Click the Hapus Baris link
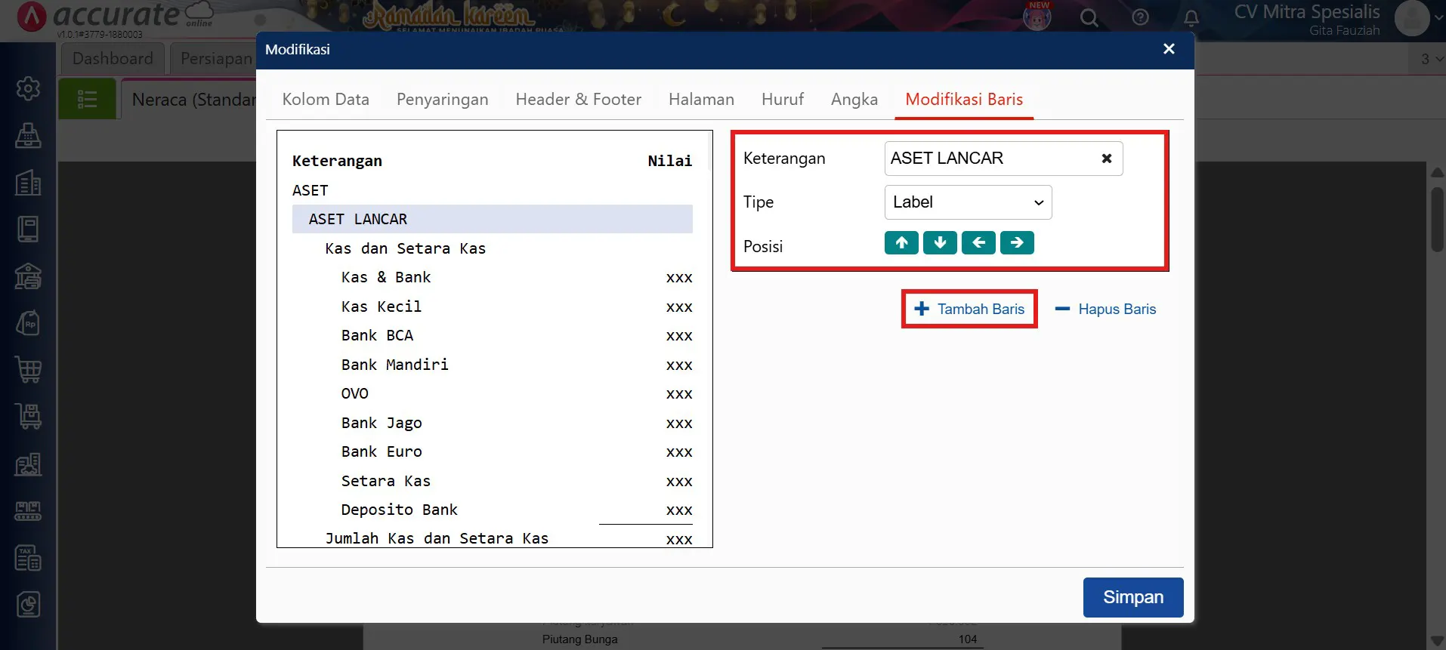Image resolution: width=1446 pixels, height=650 pixels. coord(1106,309)
